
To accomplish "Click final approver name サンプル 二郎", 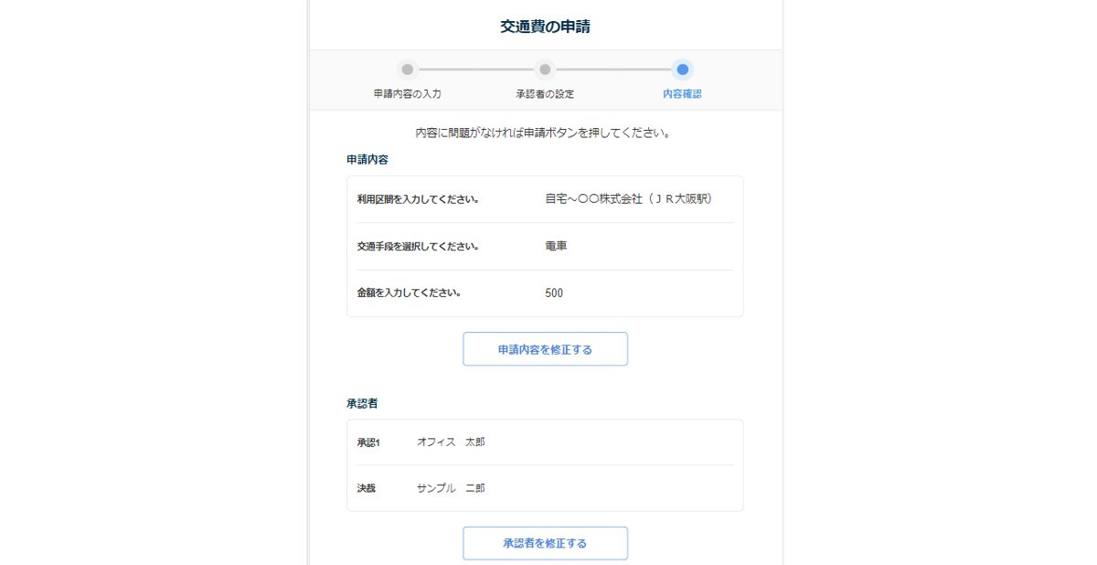I will (451, 488).
